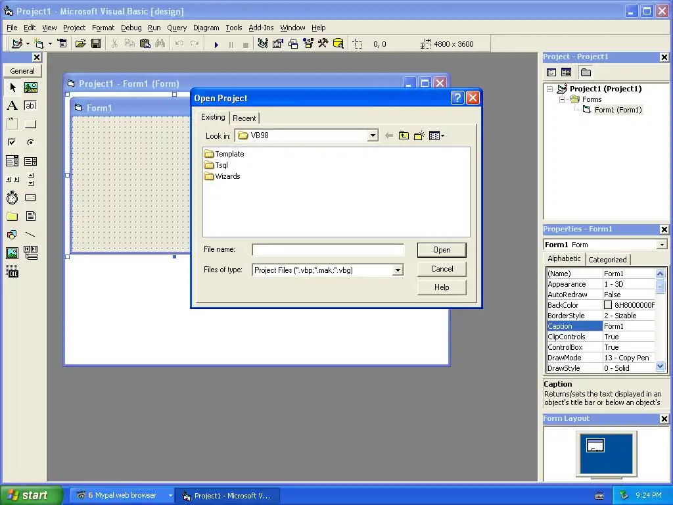Collapse the Forms folder node
Viewport: 673px width, 505px height.
(563, 99)
